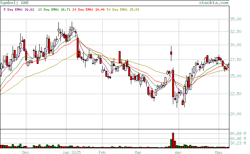Click the 32.50 price axis label
Image resolution: width=250 pixels, height=154 pixels.
click(235, 31)
